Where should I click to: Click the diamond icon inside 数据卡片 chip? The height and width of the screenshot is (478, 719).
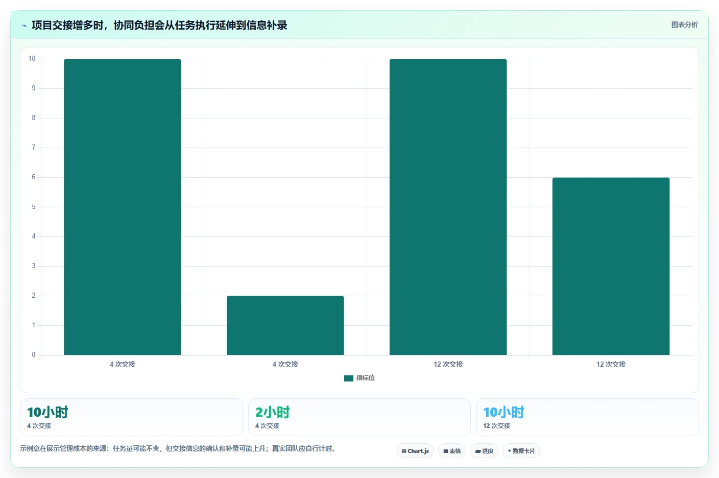click(509, 451)
